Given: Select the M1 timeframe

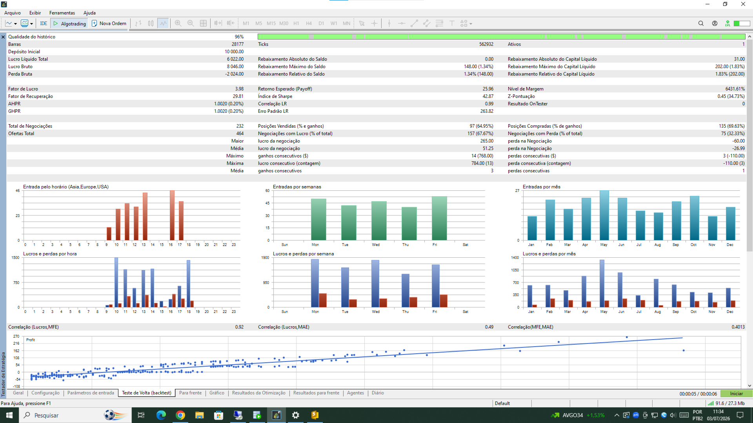Looking at the screenshot, I should tap(246, 23).
